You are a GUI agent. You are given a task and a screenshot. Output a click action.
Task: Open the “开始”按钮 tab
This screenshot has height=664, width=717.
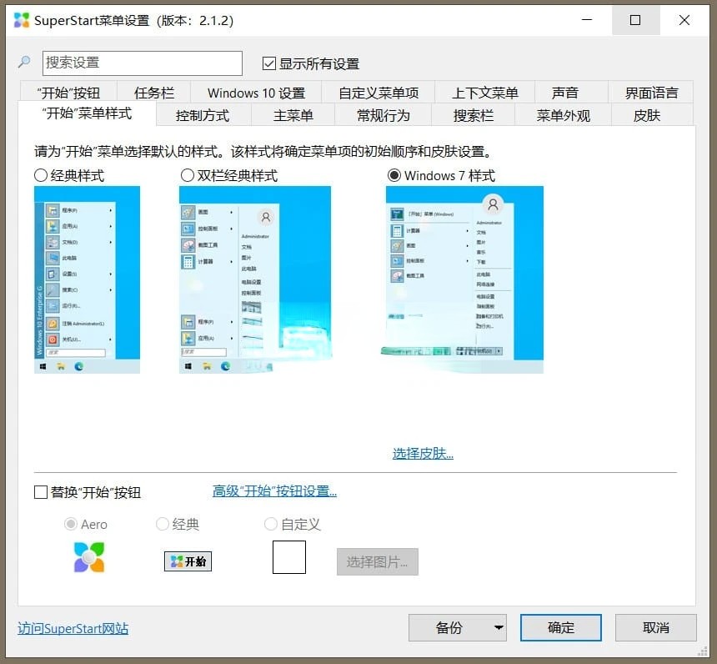[x=68, y=93]
